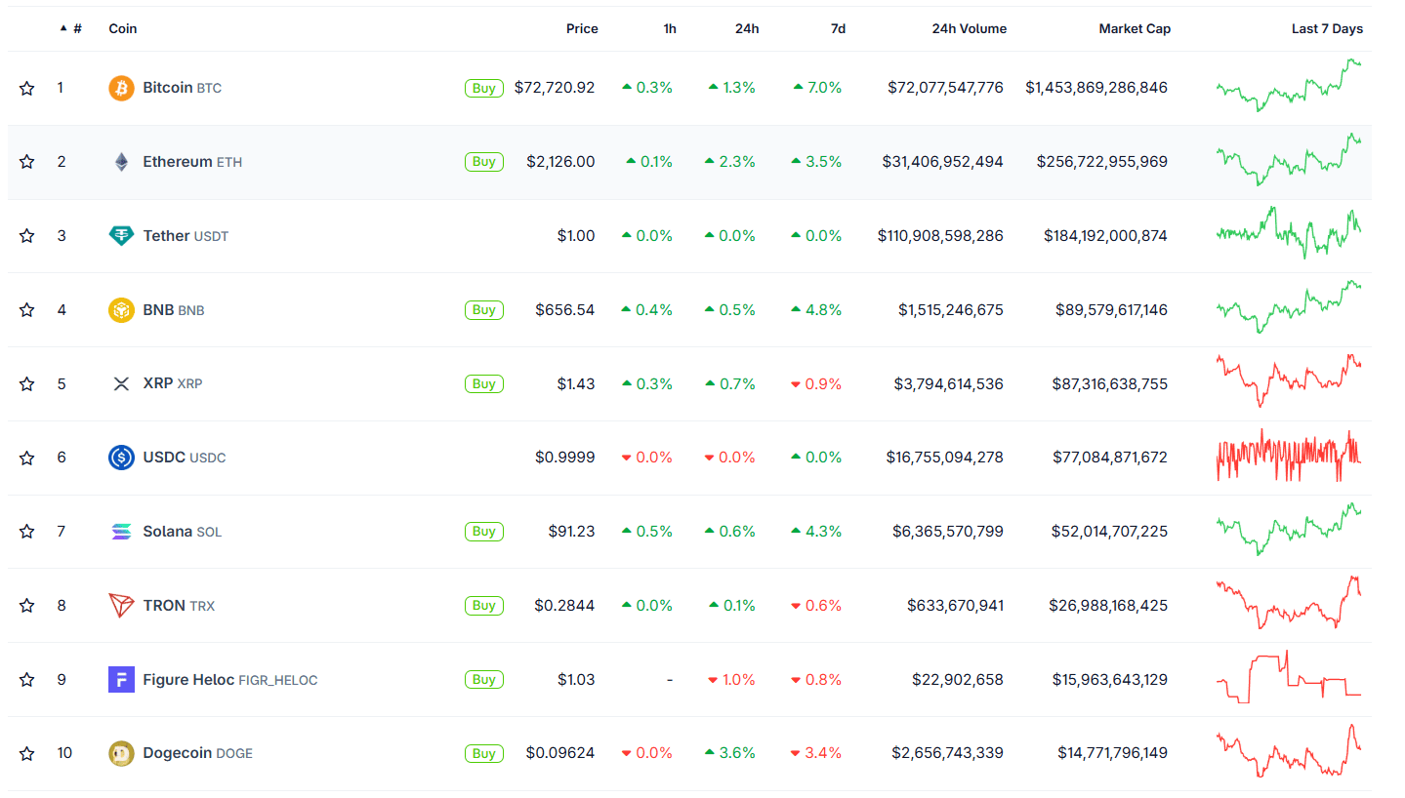1405x798 pixels.
Task: Star Bitcoin to add it to watchlist
Action: pyautogui.click(x=26, y=87)
